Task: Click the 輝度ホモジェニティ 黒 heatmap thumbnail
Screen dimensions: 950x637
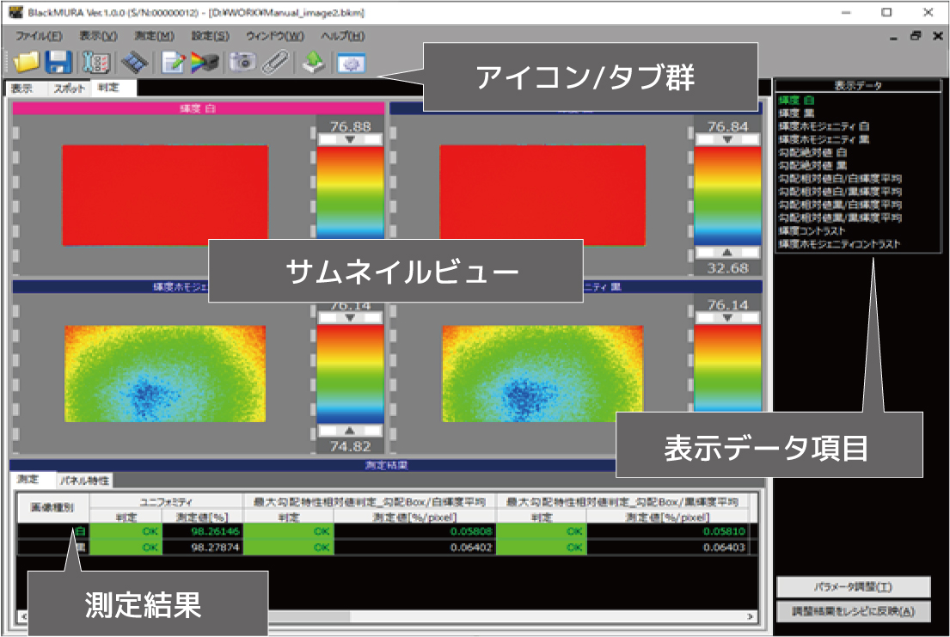Action: [542, 374]
